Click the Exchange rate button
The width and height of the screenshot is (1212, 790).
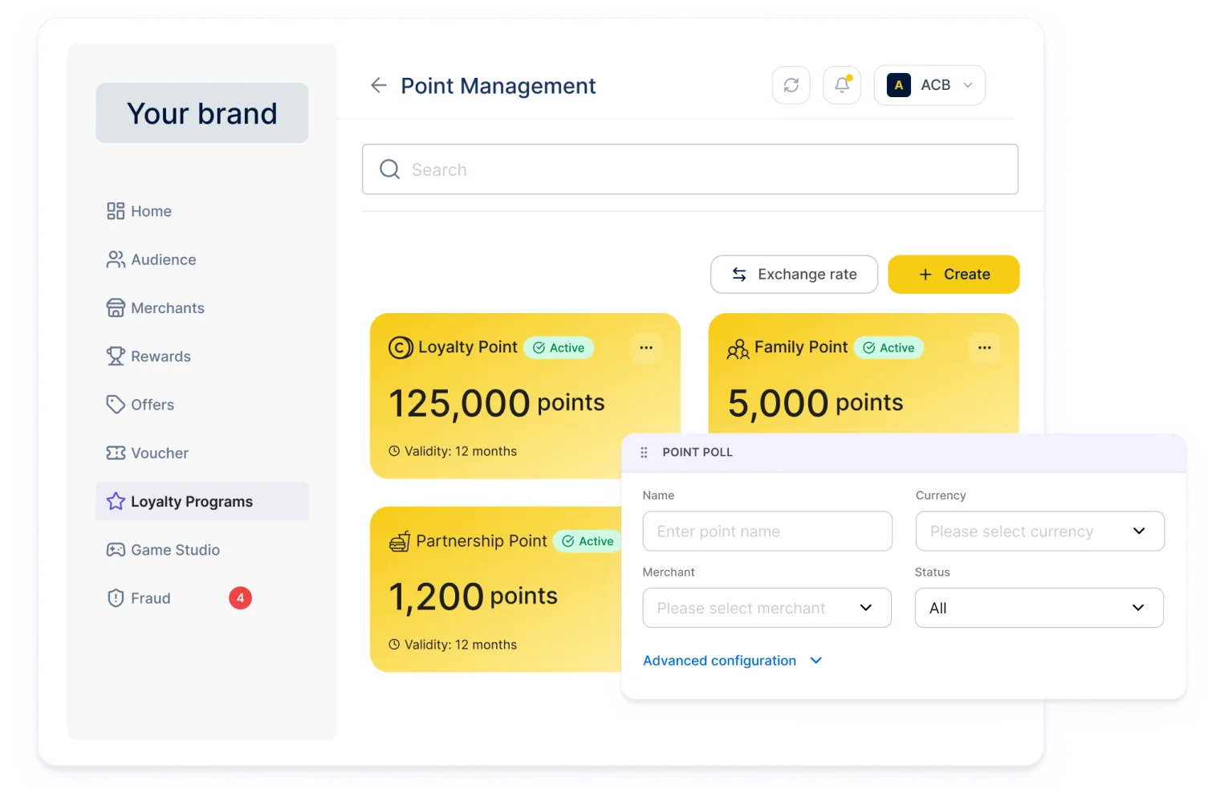point(794,275)
